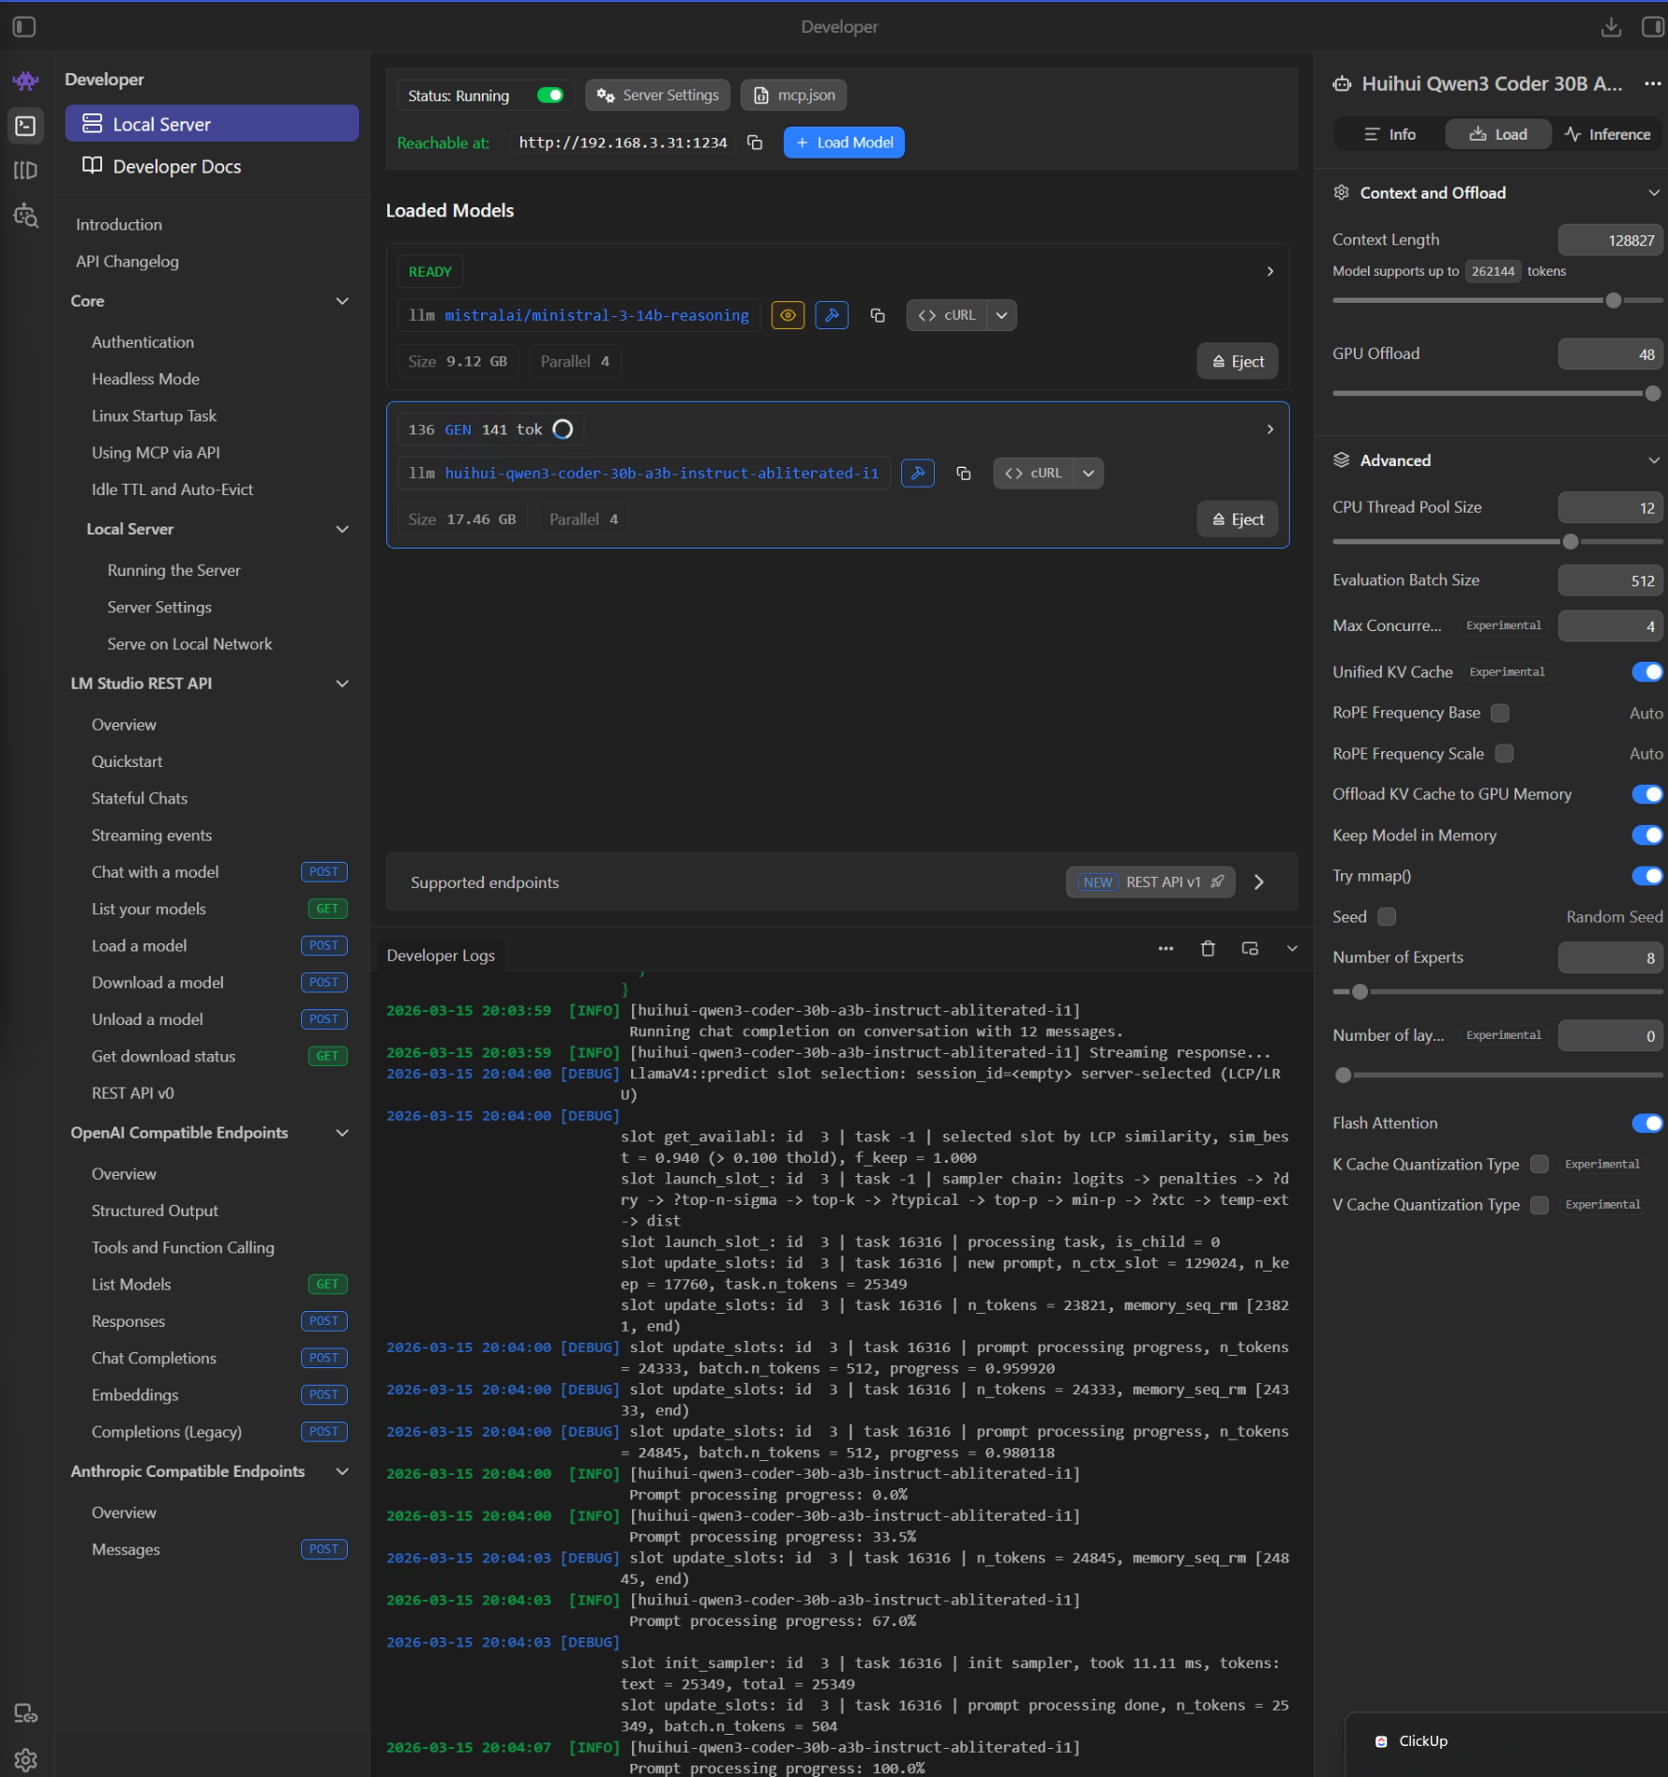Click the Context Length input field
This screenshot has width=1668, height=1777.
[1610, 240]
